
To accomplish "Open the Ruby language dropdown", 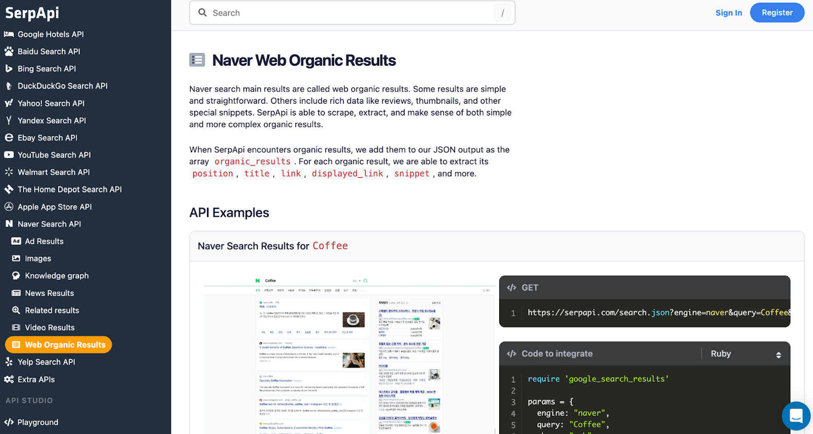I will (x=746, y=354).
